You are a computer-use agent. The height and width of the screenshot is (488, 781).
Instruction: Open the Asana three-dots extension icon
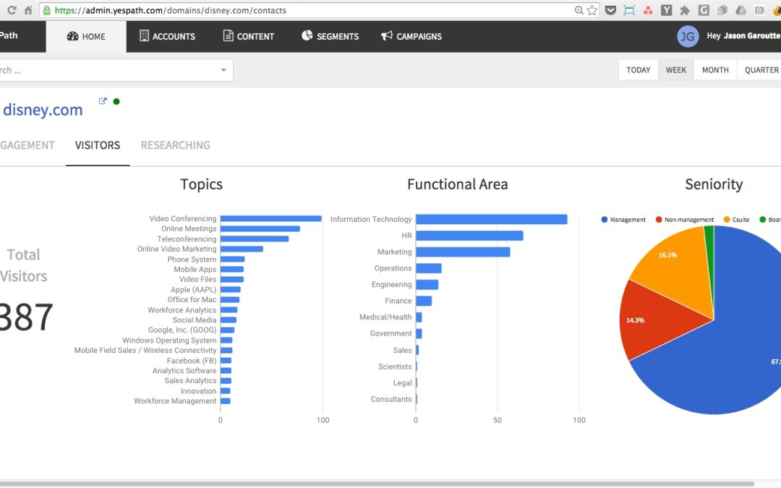[648, 10]
